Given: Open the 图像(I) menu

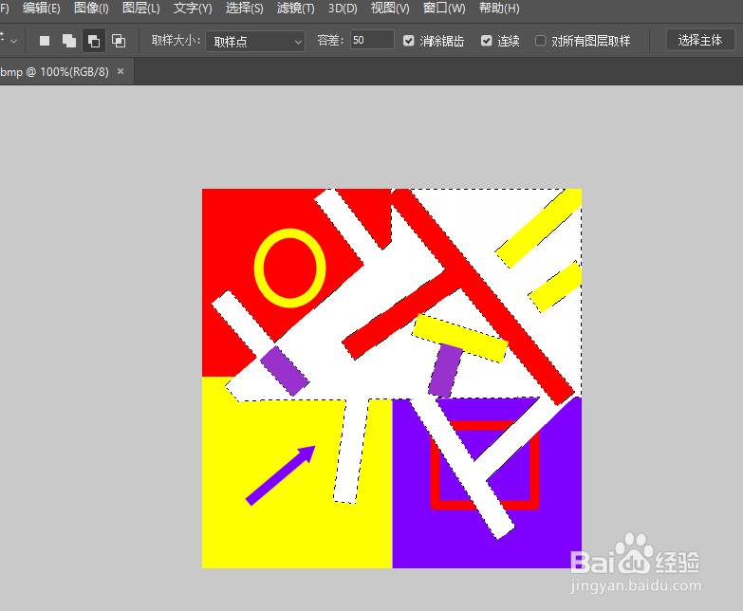Looking at the screenshot, I should pyautogui.click(x=91, y=8).
